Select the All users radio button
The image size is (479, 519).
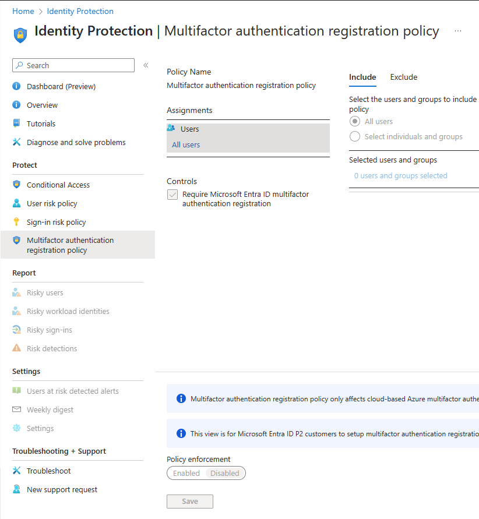355,122
